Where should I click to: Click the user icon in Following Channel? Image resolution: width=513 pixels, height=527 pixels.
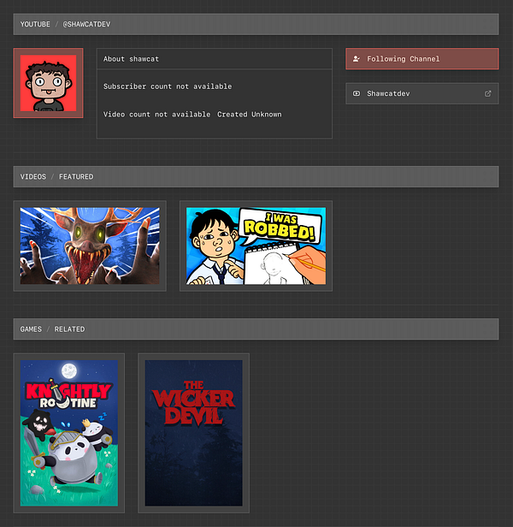[x=357, y=59]
